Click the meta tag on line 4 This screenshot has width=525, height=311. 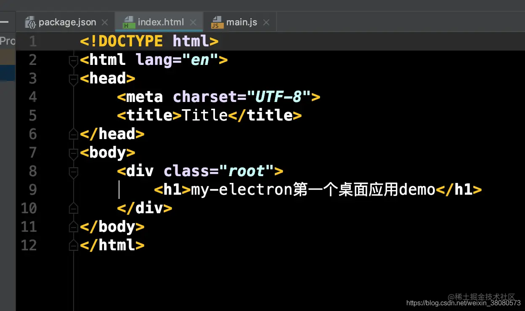[x=219, y=97]
